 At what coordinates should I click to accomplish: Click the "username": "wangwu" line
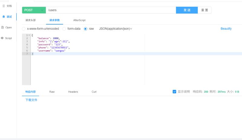(x=51, y=51)
